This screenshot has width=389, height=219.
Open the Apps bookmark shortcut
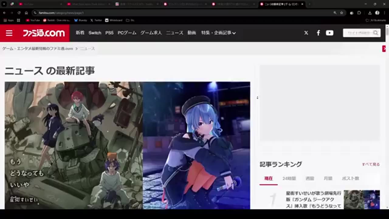coord(9,20)
